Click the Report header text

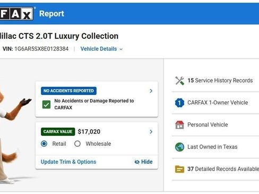tap(51, 14)
